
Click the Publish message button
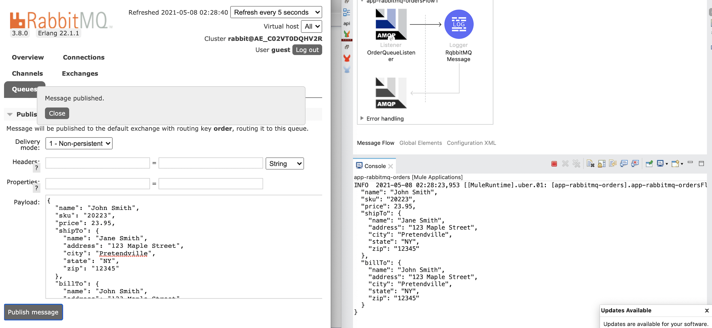pyautogui.click(x=33, y=312)
